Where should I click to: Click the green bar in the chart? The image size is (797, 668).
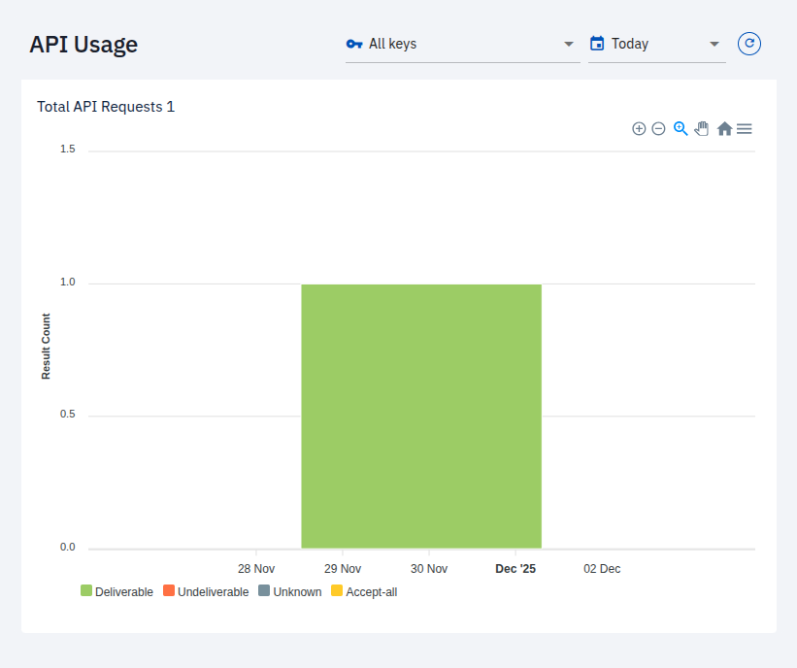421,416
